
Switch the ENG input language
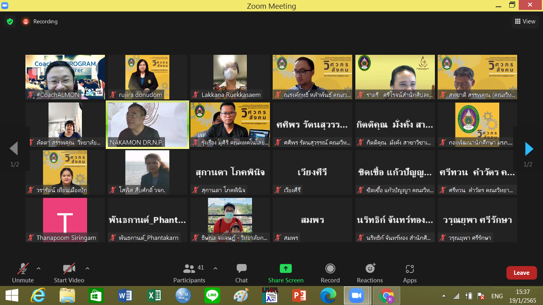pyautogui.click(x=497, y=296)
